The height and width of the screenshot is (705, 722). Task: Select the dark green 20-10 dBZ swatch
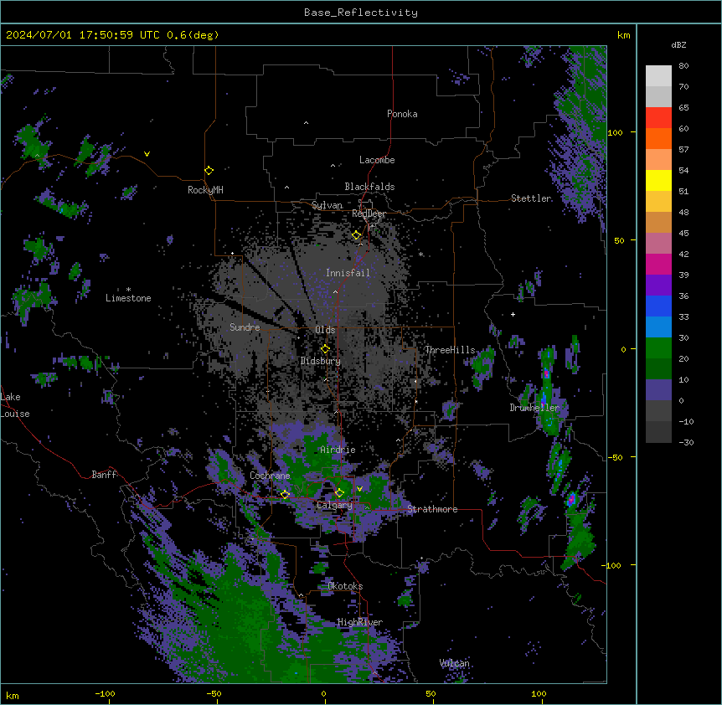coord(658,369)
